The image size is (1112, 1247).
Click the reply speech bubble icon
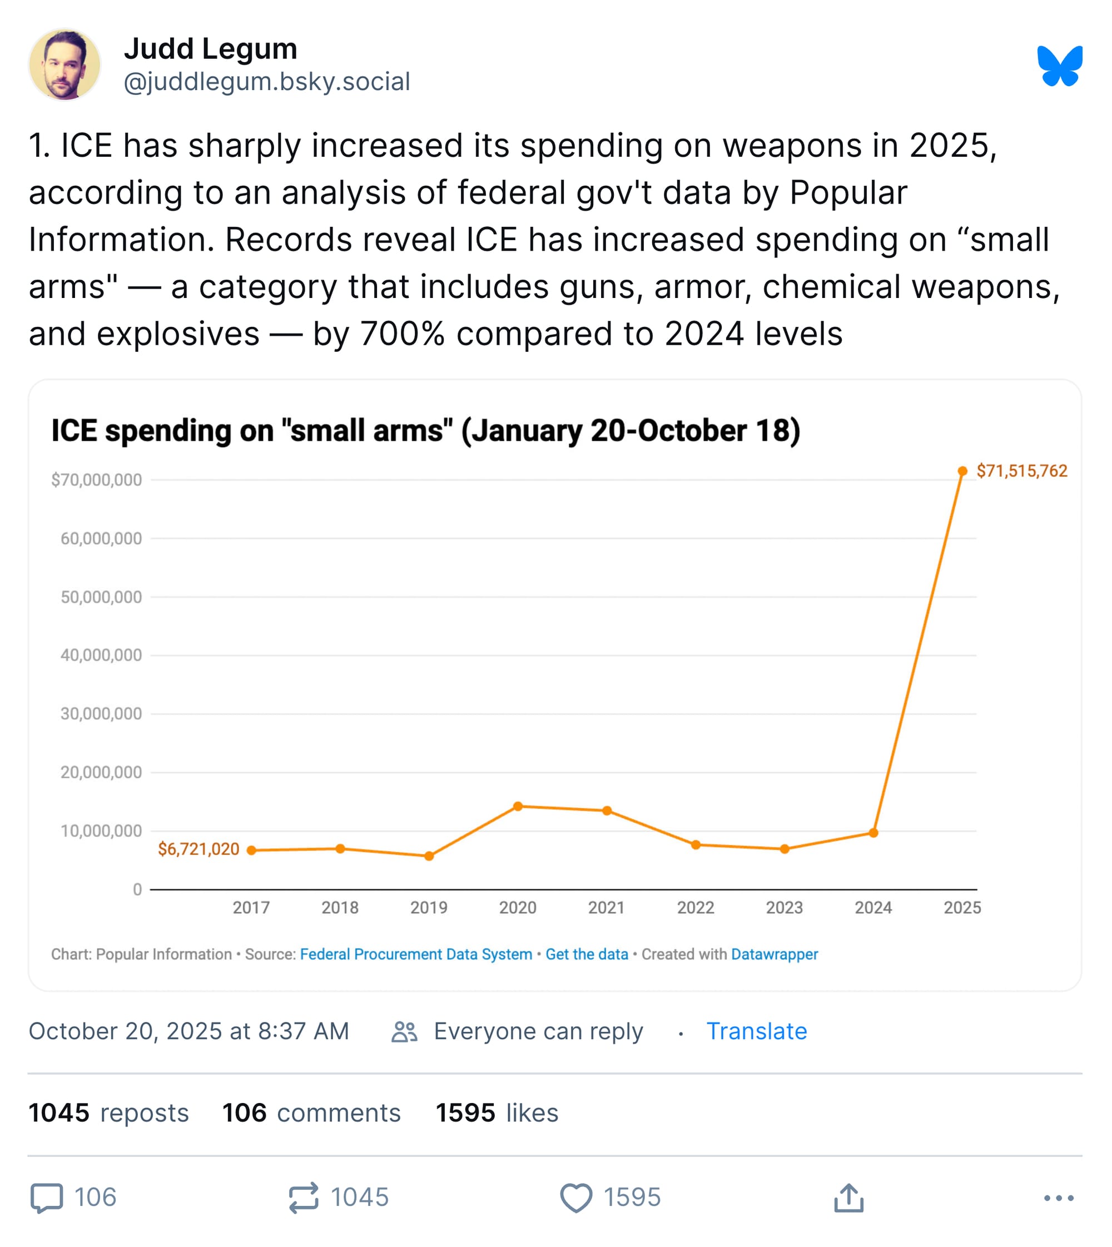47,1197
